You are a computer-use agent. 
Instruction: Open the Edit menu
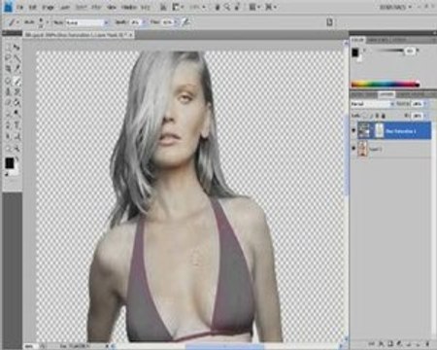point(33,7)
